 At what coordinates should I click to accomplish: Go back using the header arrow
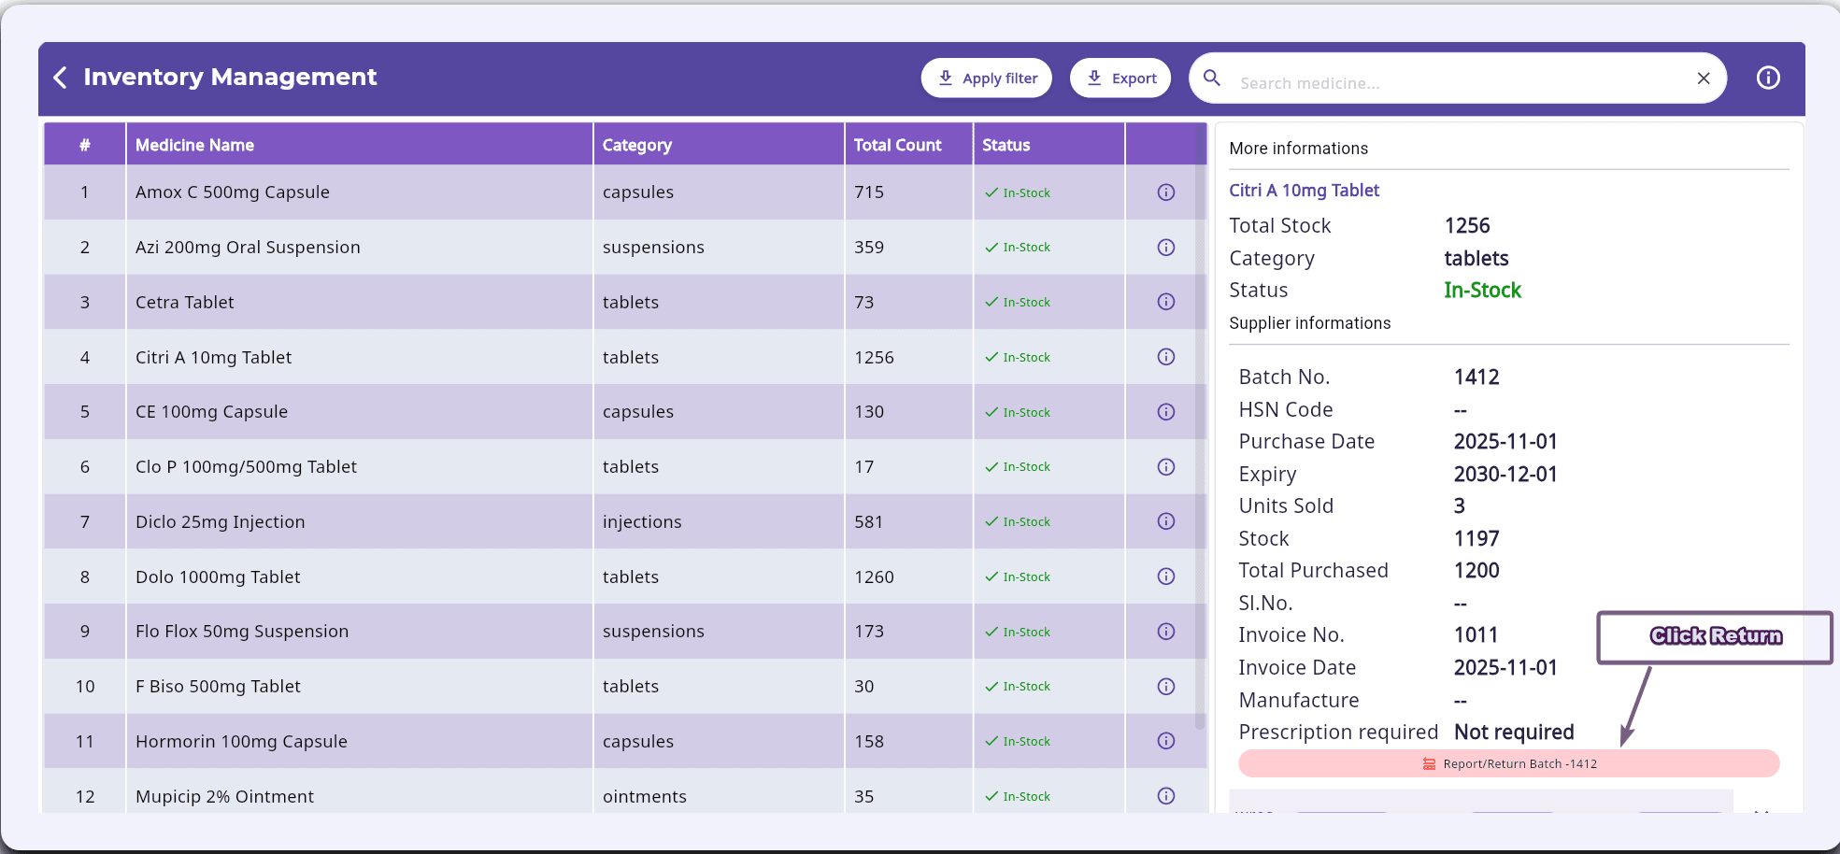tap(60, 78)
